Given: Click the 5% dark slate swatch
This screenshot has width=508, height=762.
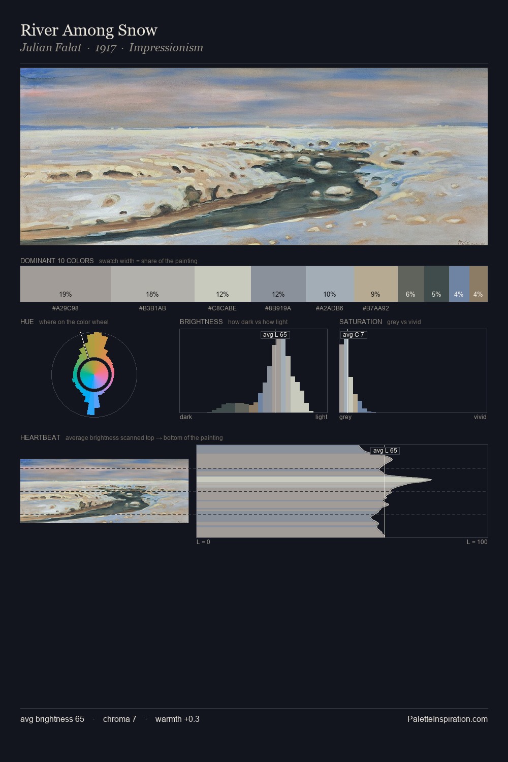Looking at the screenshot, I should click(x=436, y=284).
